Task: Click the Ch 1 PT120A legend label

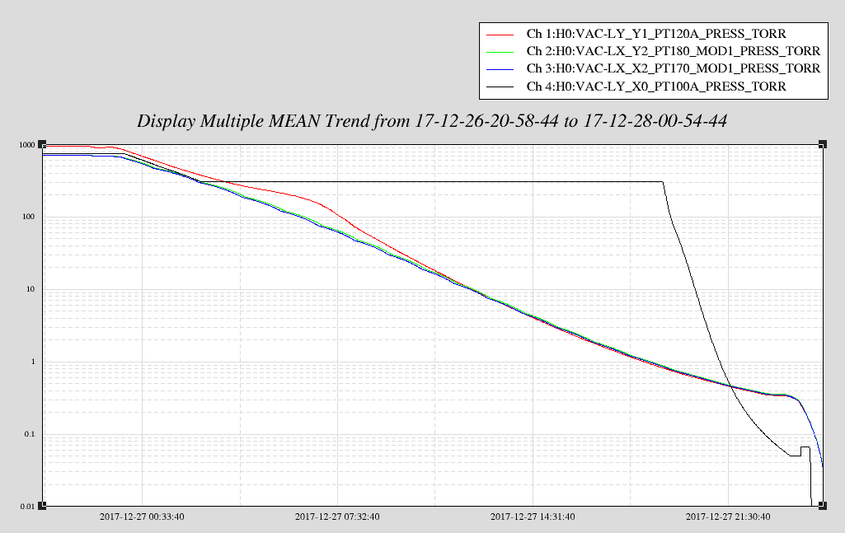Action: [x=656, y=34]
